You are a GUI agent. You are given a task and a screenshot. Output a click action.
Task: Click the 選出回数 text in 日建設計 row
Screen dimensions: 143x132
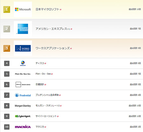[135, 84]
